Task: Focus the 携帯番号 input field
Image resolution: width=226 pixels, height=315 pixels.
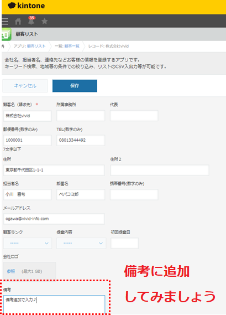Action: pos(134,194)
